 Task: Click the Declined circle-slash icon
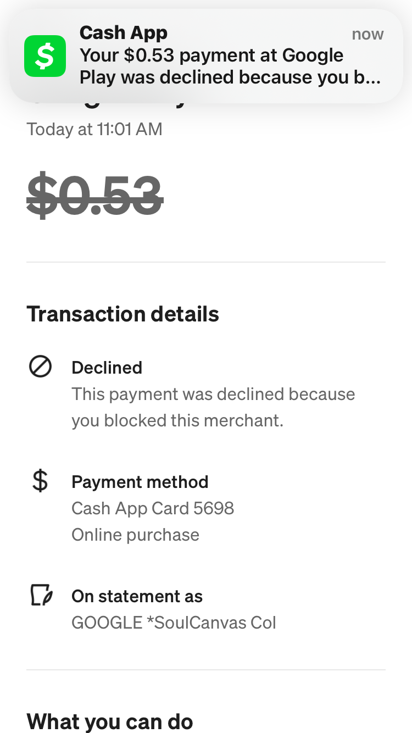point(40,366)
